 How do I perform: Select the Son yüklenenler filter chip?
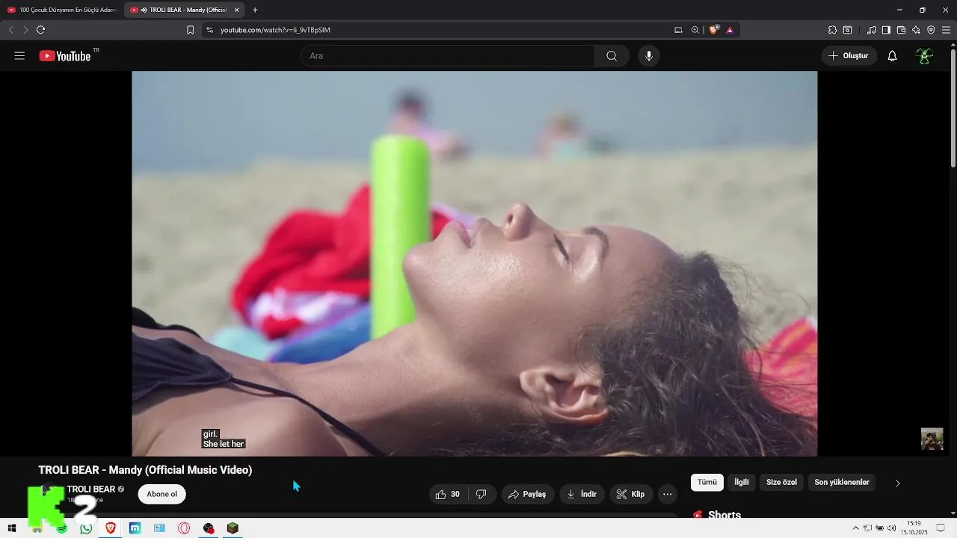tap(842, 483)
